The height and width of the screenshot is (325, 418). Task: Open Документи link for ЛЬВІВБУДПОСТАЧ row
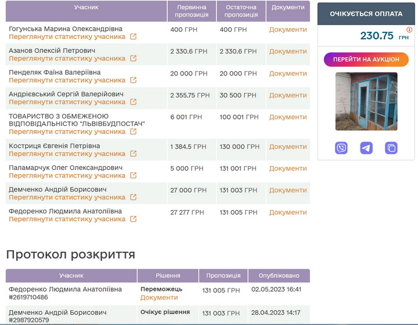coord(288,117)
